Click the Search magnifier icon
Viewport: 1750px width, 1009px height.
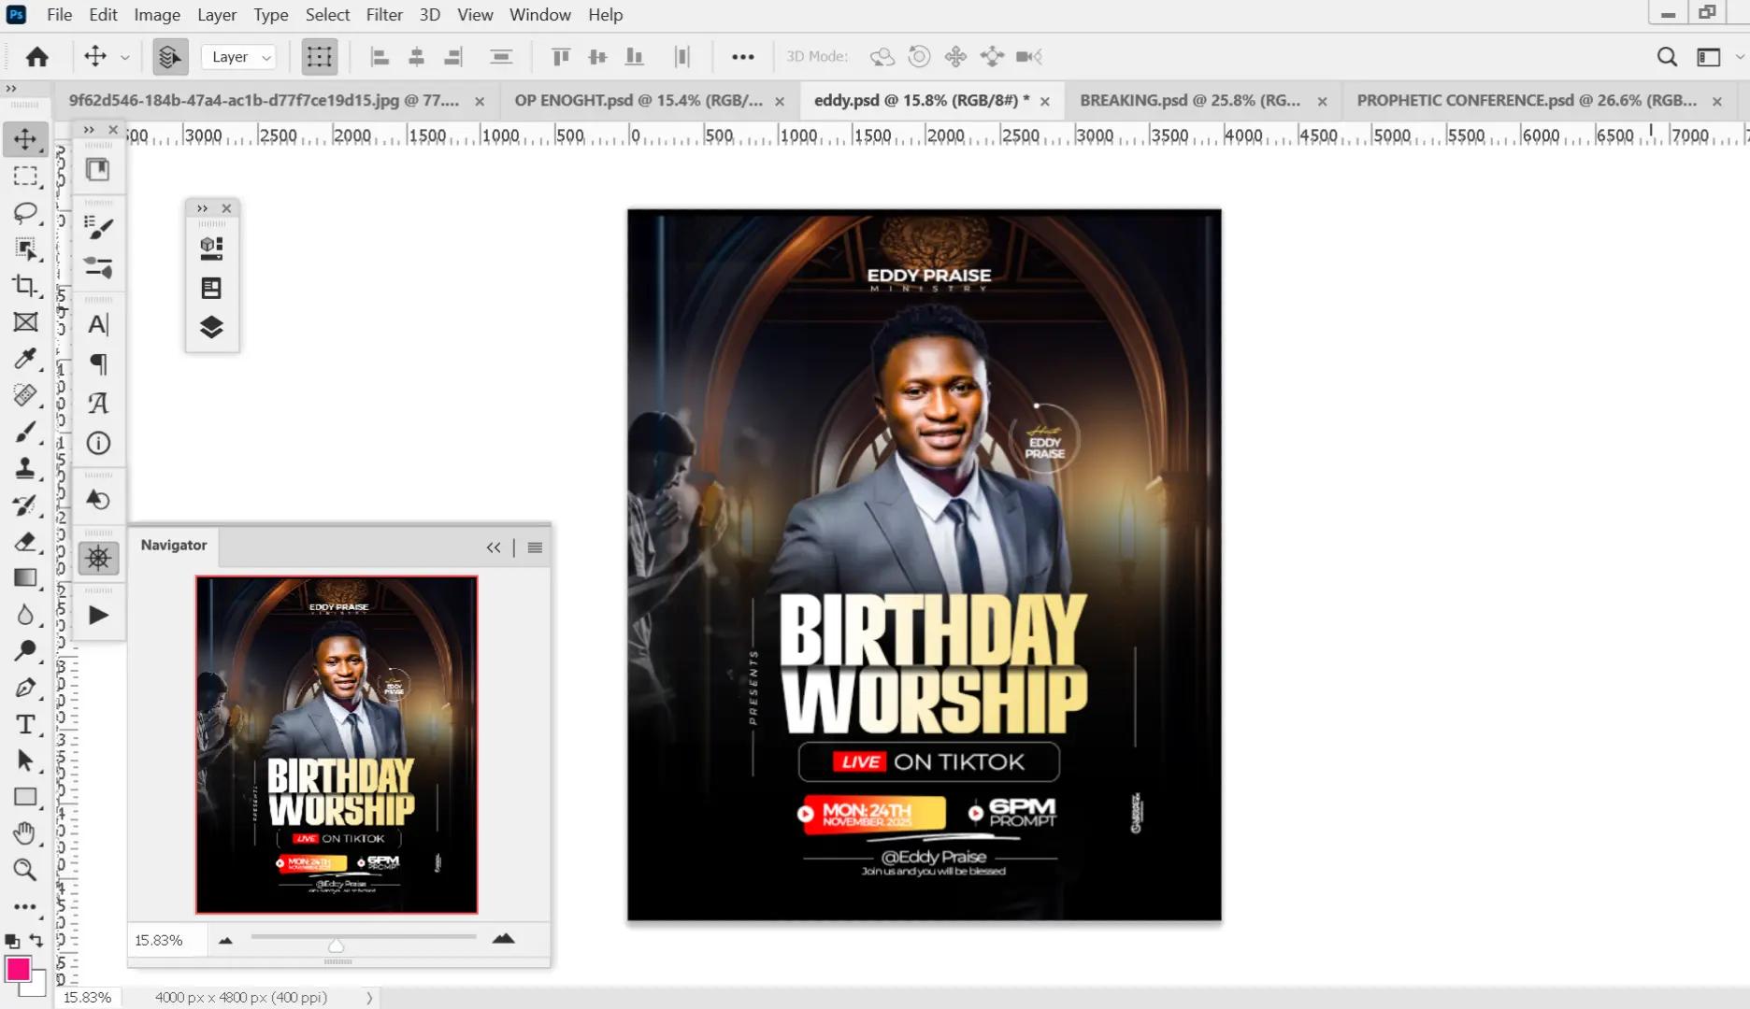(x=1666, y=57)
